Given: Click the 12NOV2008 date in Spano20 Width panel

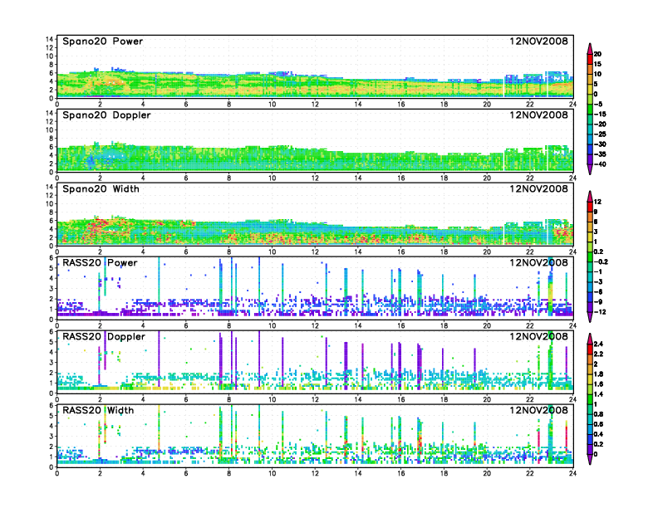Looking at the screenshot, I should point(538,188).
